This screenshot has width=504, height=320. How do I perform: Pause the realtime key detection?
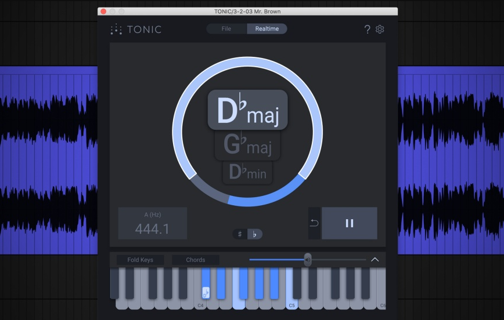point(350,223)
